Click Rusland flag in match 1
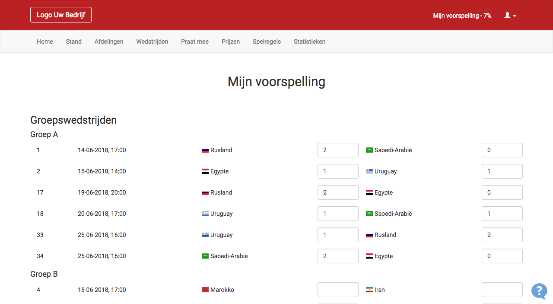The height and width of the screenshot is (304, 553). 205,150
